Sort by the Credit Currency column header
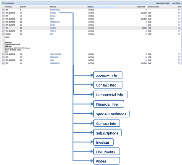 coord(162,7)
